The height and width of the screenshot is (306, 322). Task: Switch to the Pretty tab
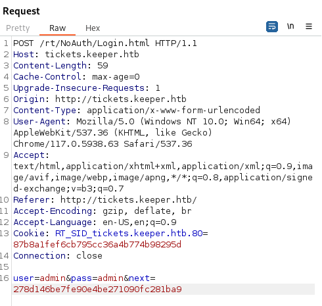(x=18, y=28)
